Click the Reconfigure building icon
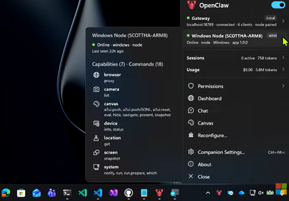The width and height of the screenshot is (289, 201). coord(191,135)
